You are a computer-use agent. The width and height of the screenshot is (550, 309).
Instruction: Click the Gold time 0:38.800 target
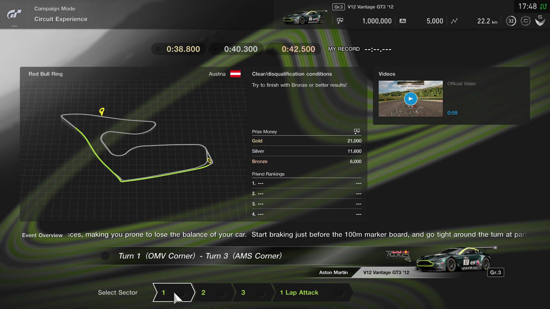pos(182,49)
